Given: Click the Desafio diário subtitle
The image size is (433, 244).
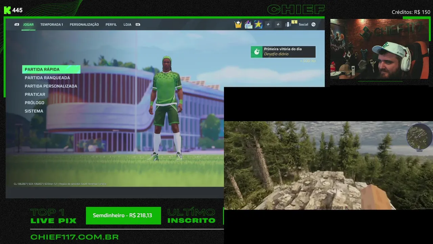Looking at the screenshot, I should pos(276,54).
